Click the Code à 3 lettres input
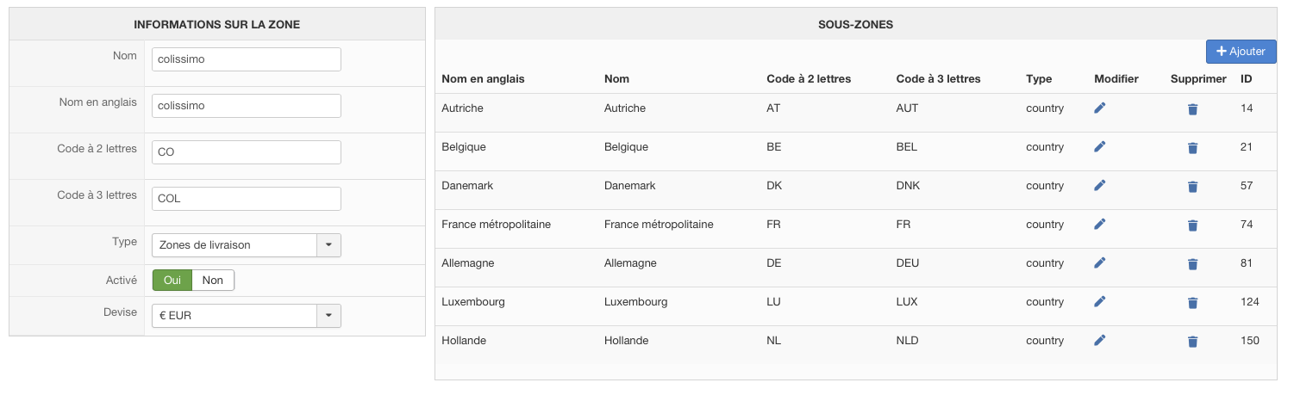Image resolution: width=1294 pixels, height=395 pixels. click(246, 199)
